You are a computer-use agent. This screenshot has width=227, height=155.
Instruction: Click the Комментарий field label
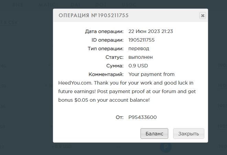[x=106, y=74]
